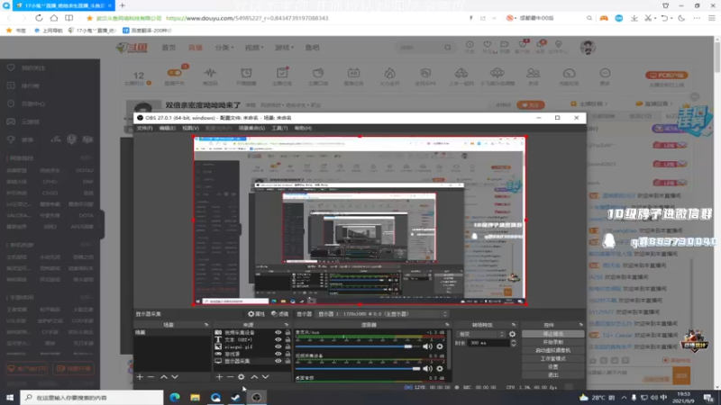Expand the 游戏 dropdown in Douyu navigation

(x=284, y=48)
